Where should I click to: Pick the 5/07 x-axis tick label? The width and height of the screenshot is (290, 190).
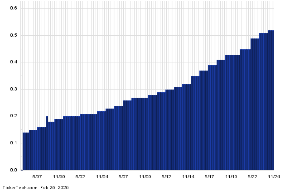[x=123, y=177]
